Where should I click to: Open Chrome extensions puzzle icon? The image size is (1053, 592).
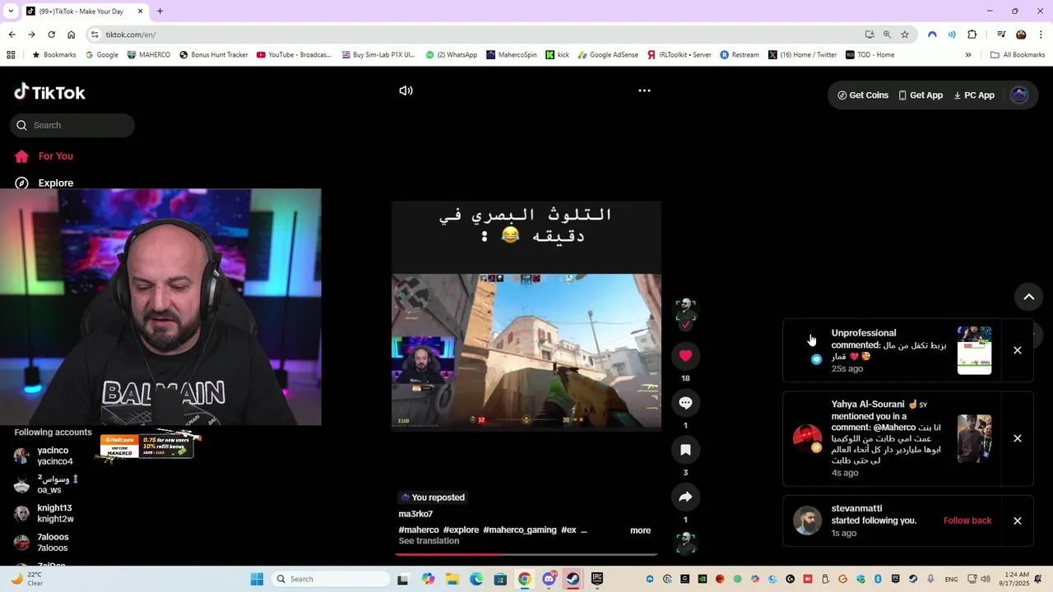[x=972, y=35]
